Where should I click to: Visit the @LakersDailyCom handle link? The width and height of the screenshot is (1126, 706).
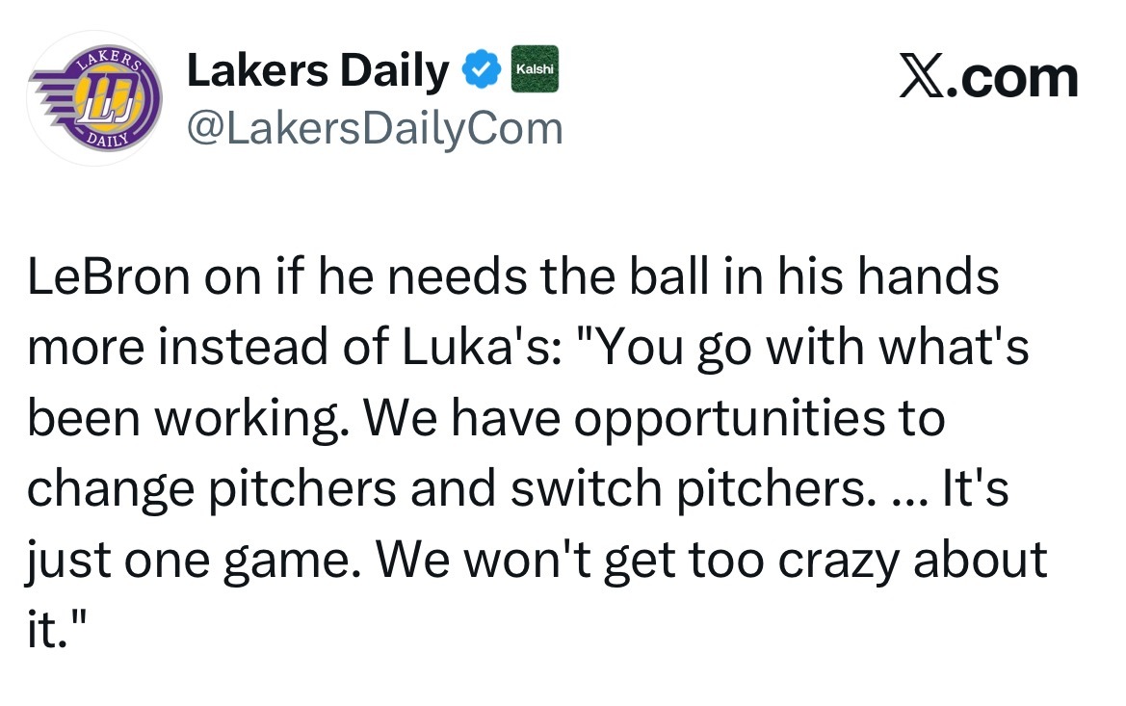click(x=375, y=128)
